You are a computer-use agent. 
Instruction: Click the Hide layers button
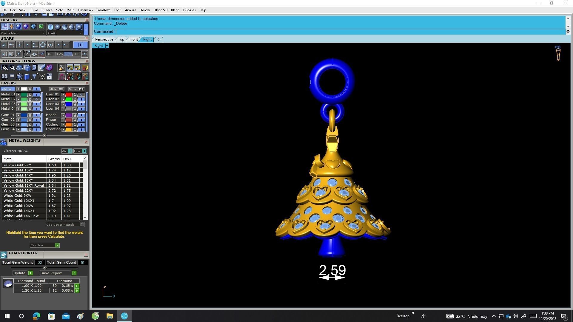pos(57,89)
